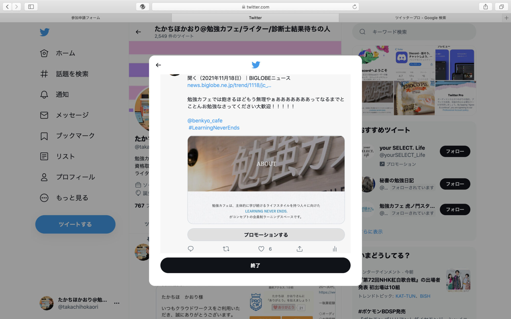Follow 勉強カフェ 虎ノ門スタ account

[455, 210]
